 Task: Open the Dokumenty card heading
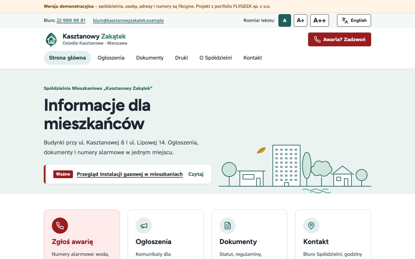(x=238, y=242)
